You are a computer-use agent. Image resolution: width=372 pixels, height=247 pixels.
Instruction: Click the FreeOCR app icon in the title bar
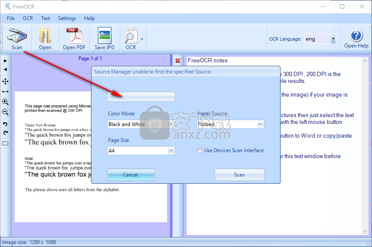point(7,6)
